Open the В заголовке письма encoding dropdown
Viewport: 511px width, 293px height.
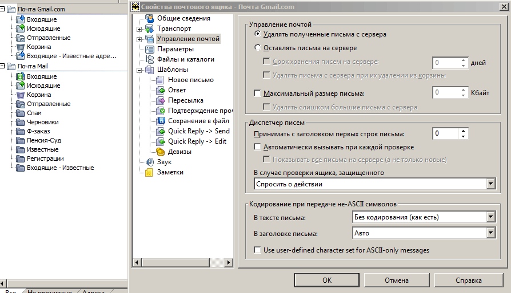coord(491,233)
